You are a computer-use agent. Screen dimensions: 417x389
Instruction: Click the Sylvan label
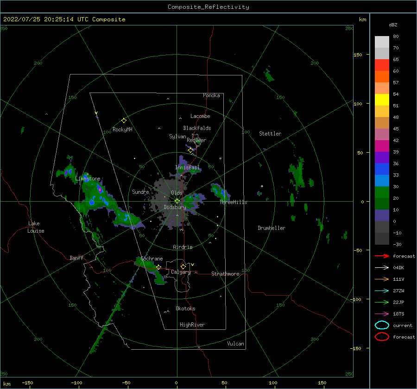(x=177, y=136)
